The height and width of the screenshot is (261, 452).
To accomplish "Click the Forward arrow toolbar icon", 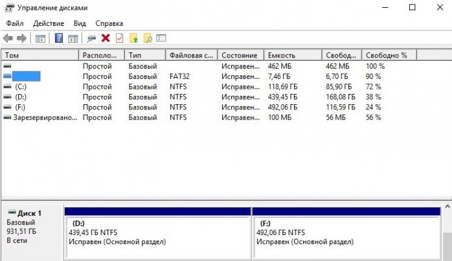I will pyautogui.click(x=21, y=38).
